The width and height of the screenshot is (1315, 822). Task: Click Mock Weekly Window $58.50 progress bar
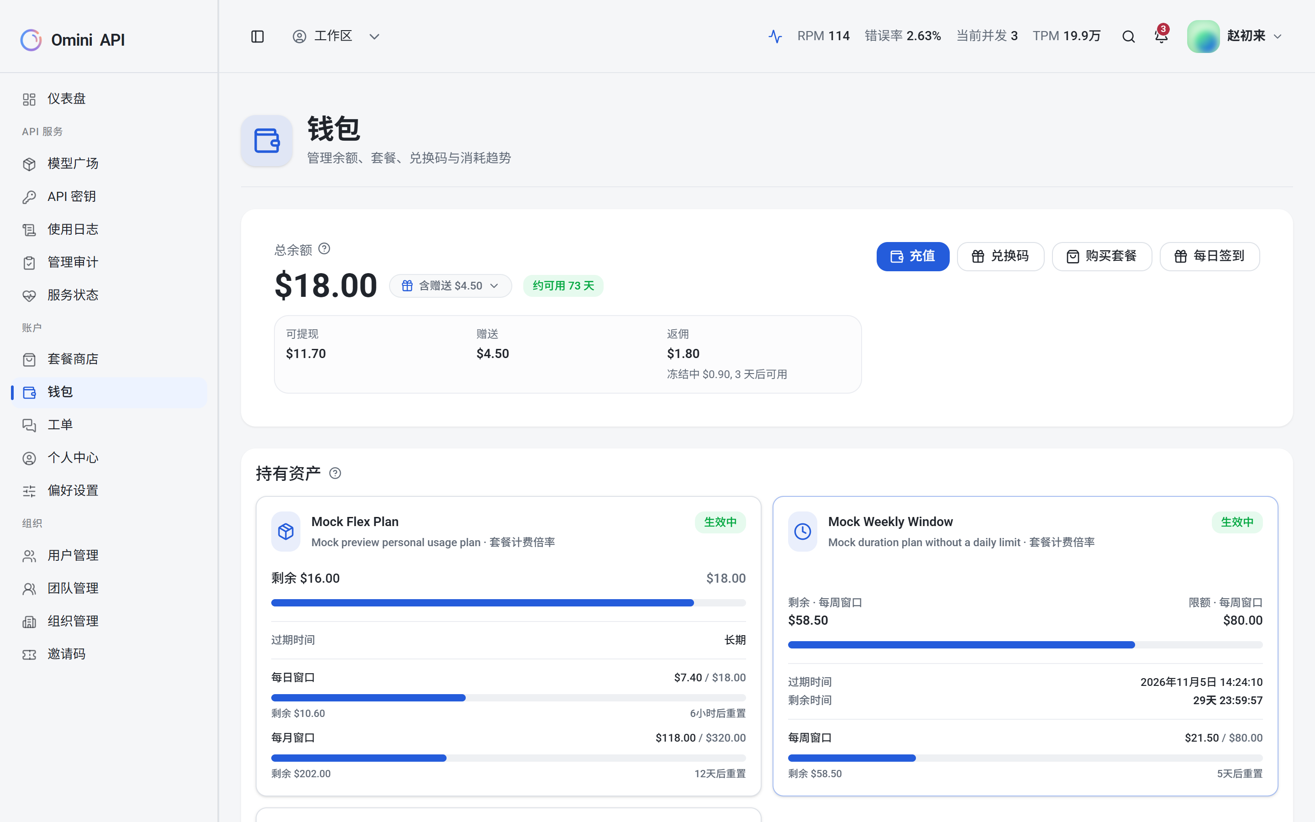[x=1025, y=645]
